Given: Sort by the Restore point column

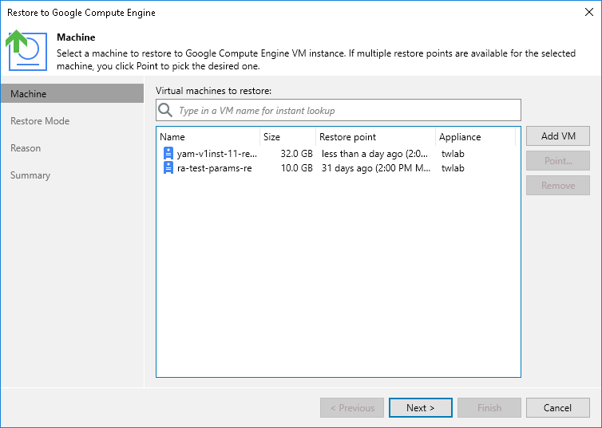Looking at the screenshot, I should click(375, 137).
